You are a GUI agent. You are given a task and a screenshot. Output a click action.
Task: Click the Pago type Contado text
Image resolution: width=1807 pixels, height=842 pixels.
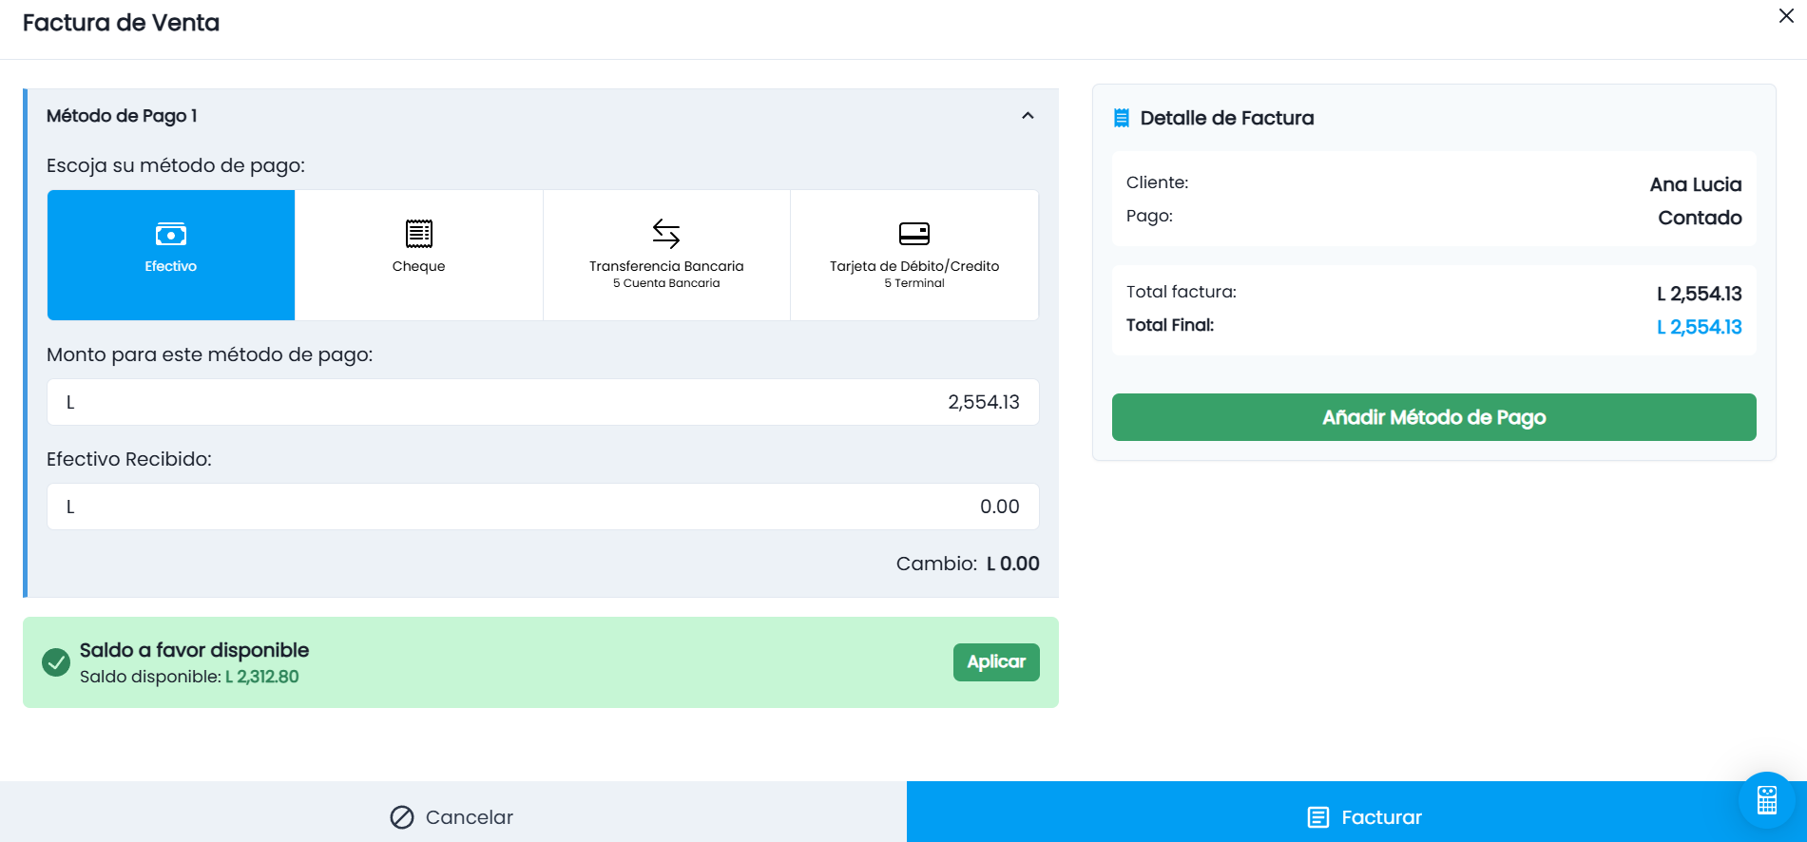(1700, 218)
